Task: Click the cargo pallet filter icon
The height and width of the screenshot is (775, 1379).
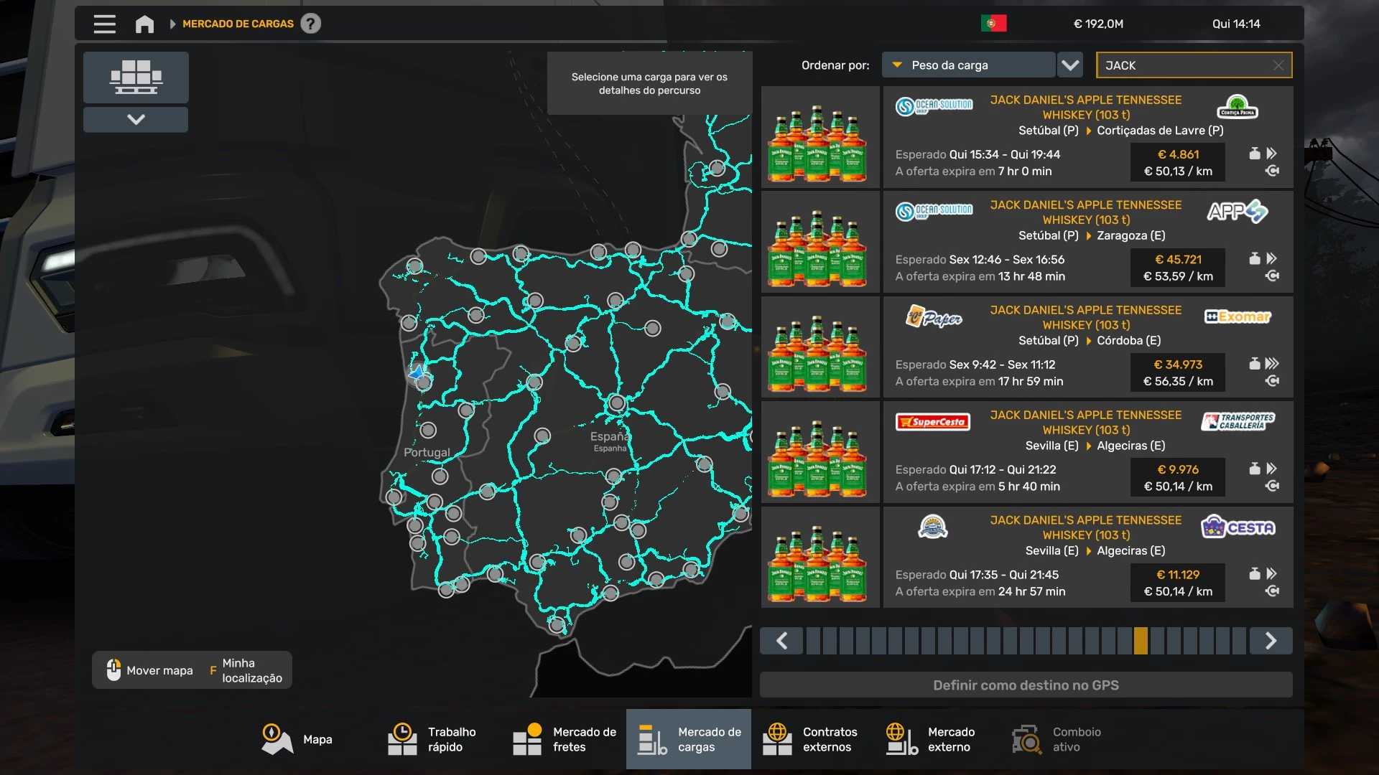Action: pyautogui.click(x=136, y=77)
